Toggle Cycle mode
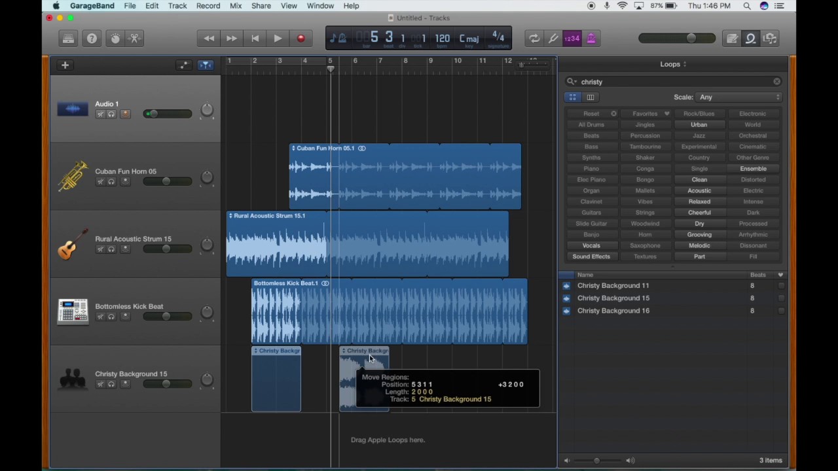838x471 pixels. click(534, 39)
